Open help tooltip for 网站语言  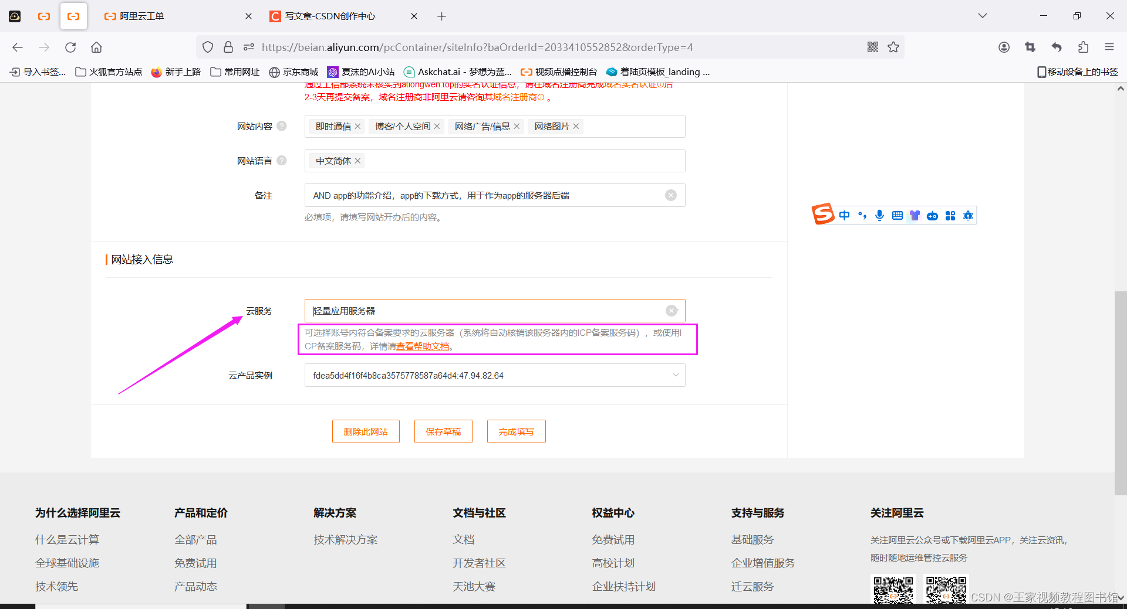click(x=282, y=161)
